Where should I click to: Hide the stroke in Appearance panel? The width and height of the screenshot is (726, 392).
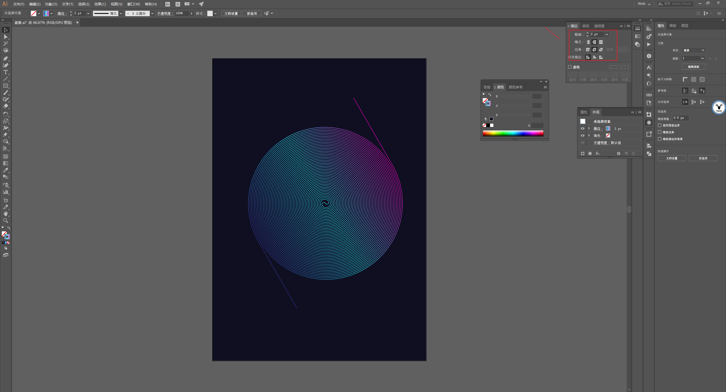click(x=583, y=128)
